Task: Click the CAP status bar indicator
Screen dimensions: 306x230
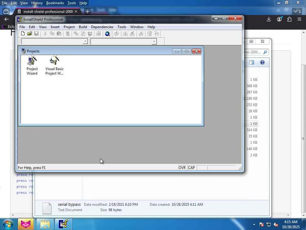Action: point(191,168)
